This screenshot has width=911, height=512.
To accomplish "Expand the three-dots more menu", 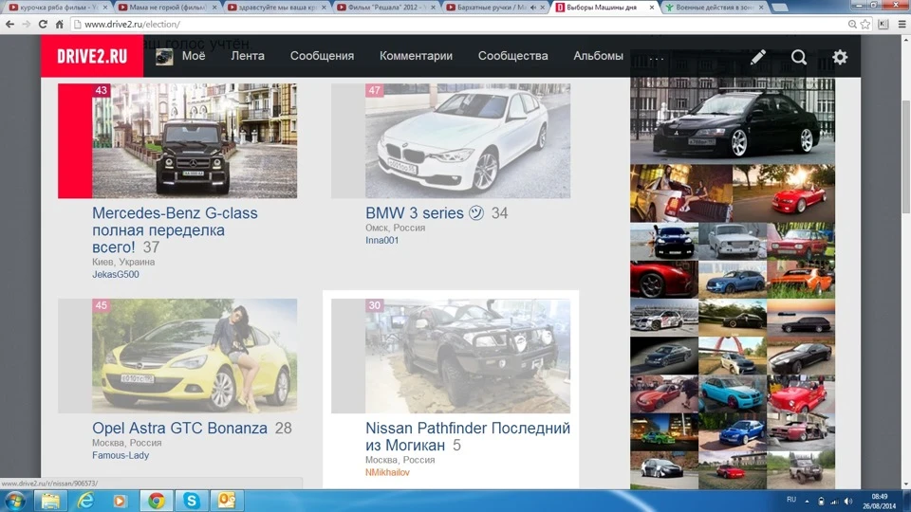I will pos(657,58).
